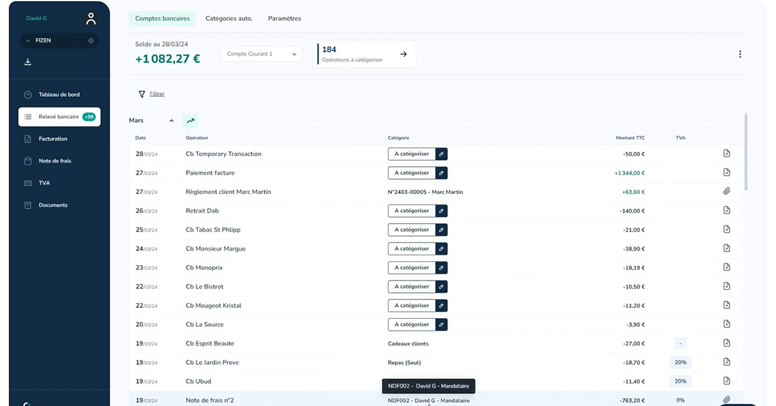
Task: Click the Filtrer link
Action: (157, 94)
